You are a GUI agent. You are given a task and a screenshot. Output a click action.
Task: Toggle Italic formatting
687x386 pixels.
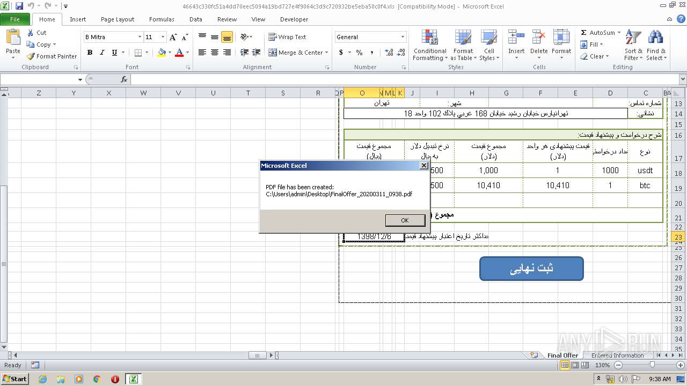pyautogui.click(x=101, y=53)
